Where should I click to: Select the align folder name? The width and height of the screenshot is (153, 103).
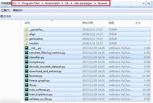(x=32, y=34)
